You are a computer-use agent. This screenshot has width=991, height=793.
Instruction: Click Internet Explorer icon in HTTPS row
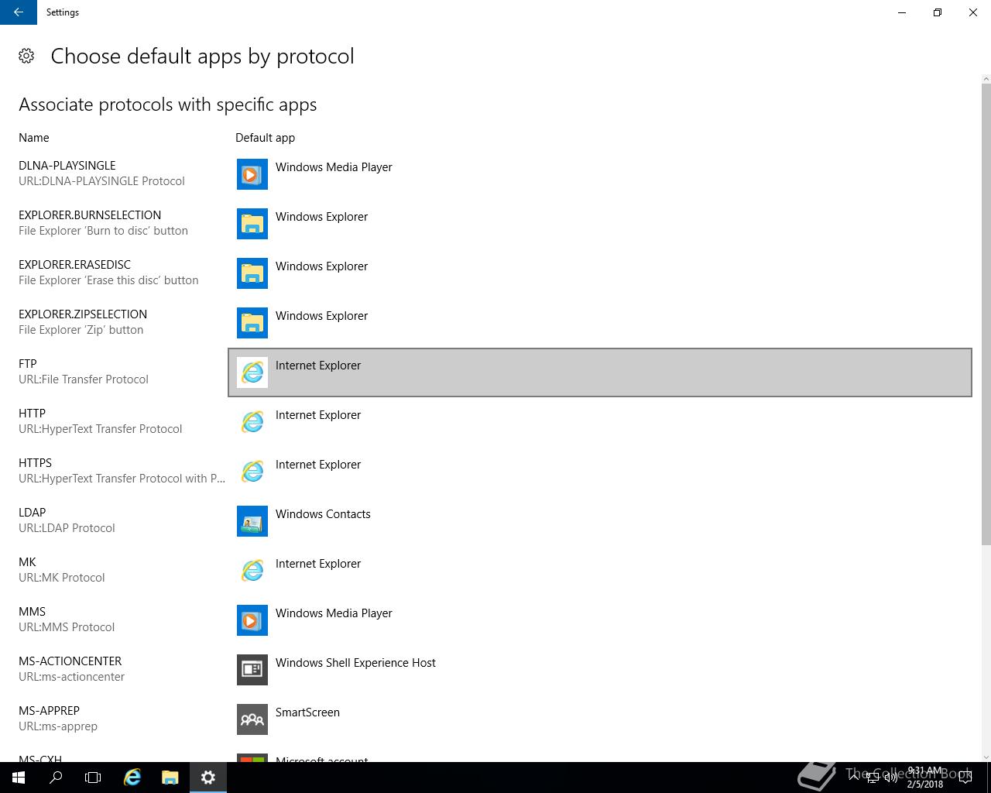point(252,472)
